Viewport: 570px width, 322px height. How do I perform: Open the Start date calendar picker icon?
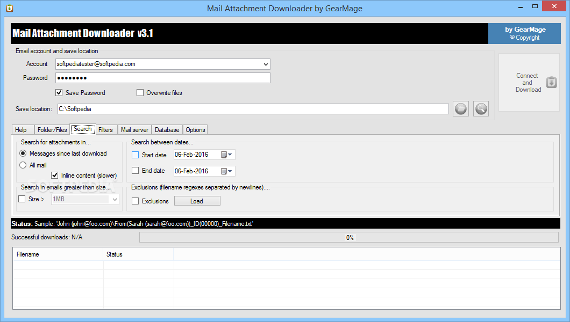tap(226, 155)
